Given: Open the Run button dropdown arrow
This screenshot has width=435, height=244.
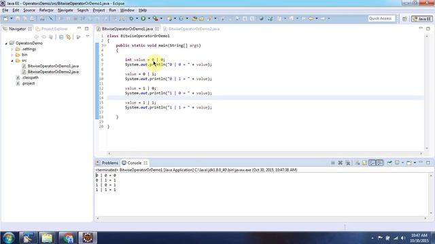Looking at the screenshot, I should (149, 18).
